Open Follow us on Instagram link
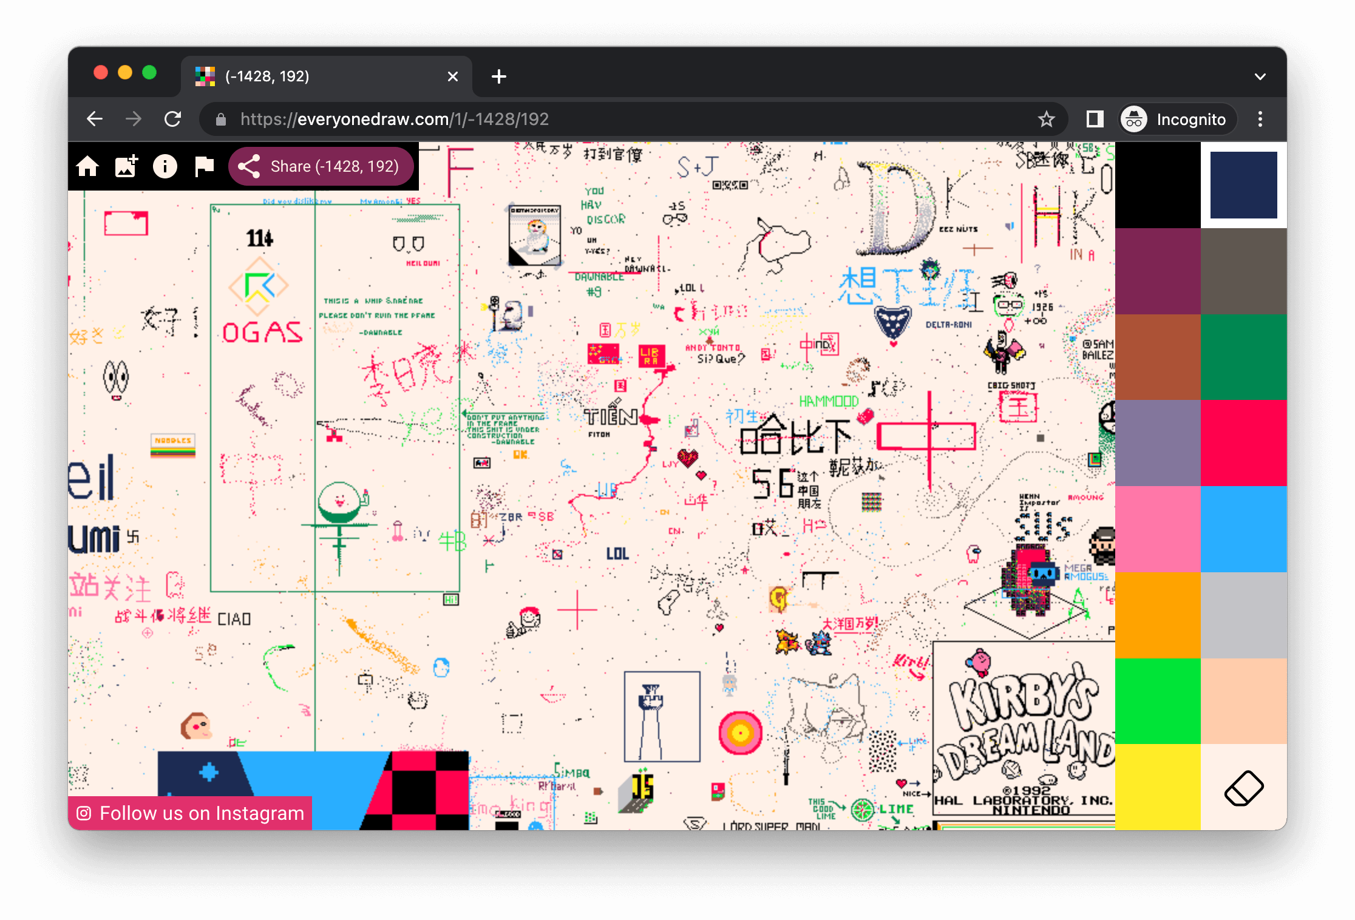 (190, 813)
